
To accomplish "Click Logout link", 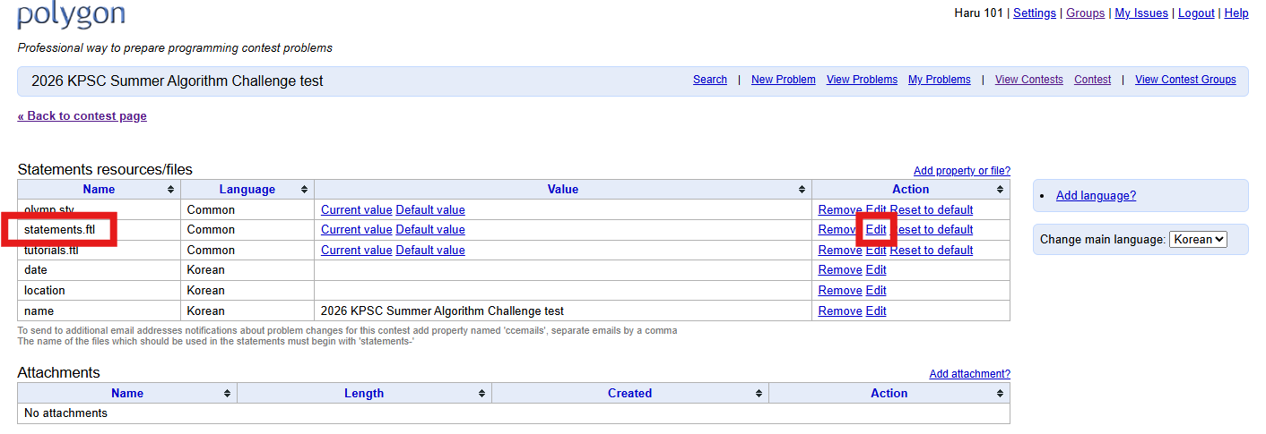I will [x=1196, y=13].
